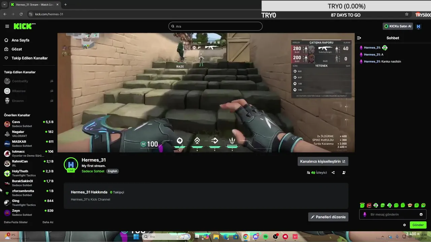Click the 0 Takipçi follower count
431x242 pixels.
(x=117, y=192)
